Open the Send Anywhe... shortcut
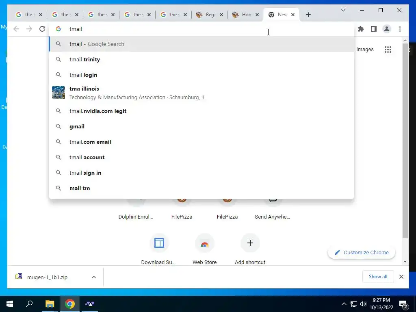 point(273,217)
